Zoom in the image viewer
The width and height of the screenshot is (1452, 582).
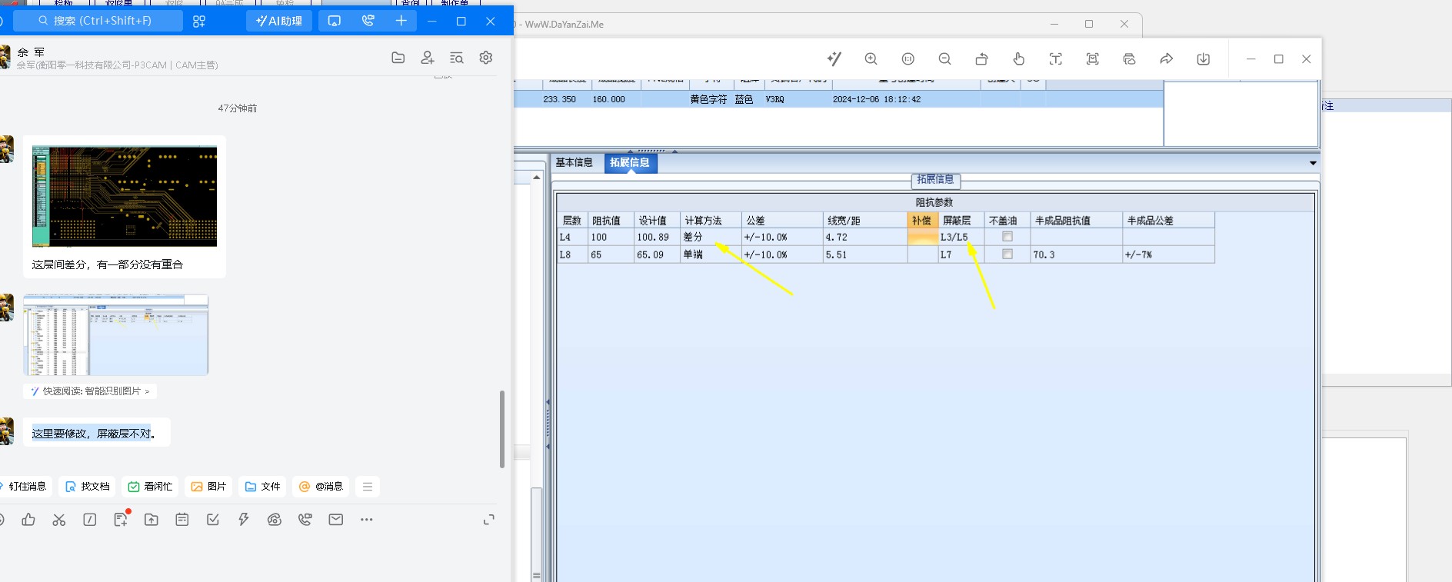click(x=871, y=59)
